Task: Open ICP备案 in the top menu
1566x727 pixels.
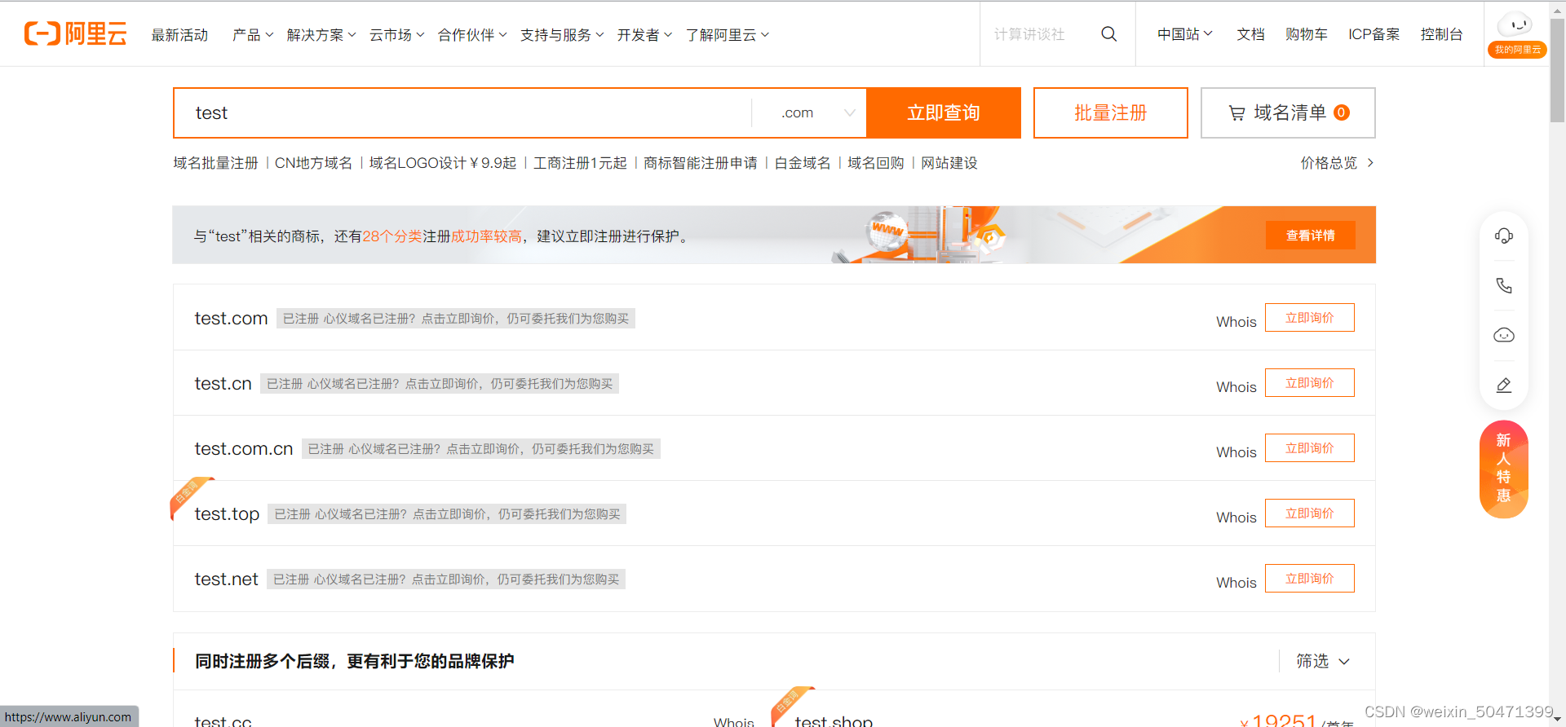Action: 1374,34
